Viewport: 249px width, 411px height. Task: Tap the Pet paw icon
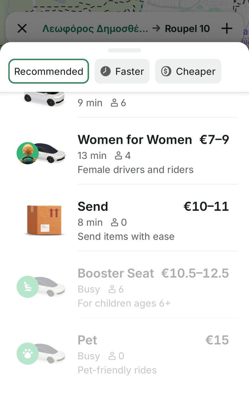[28, 354]
